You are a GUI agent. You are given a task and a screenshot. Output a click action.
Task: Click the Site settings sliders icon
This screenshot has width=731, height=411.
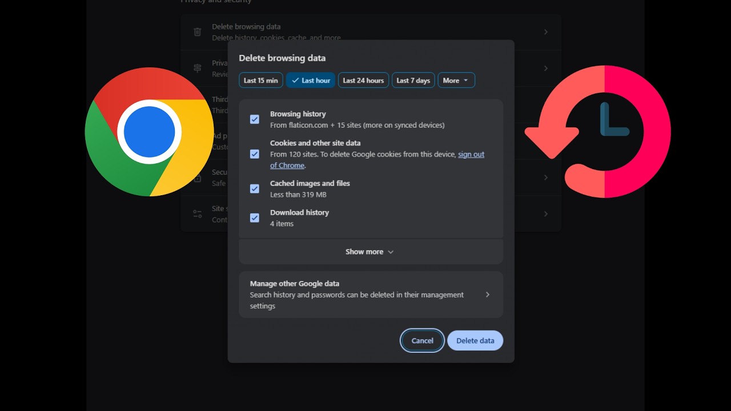pos(198,214)
